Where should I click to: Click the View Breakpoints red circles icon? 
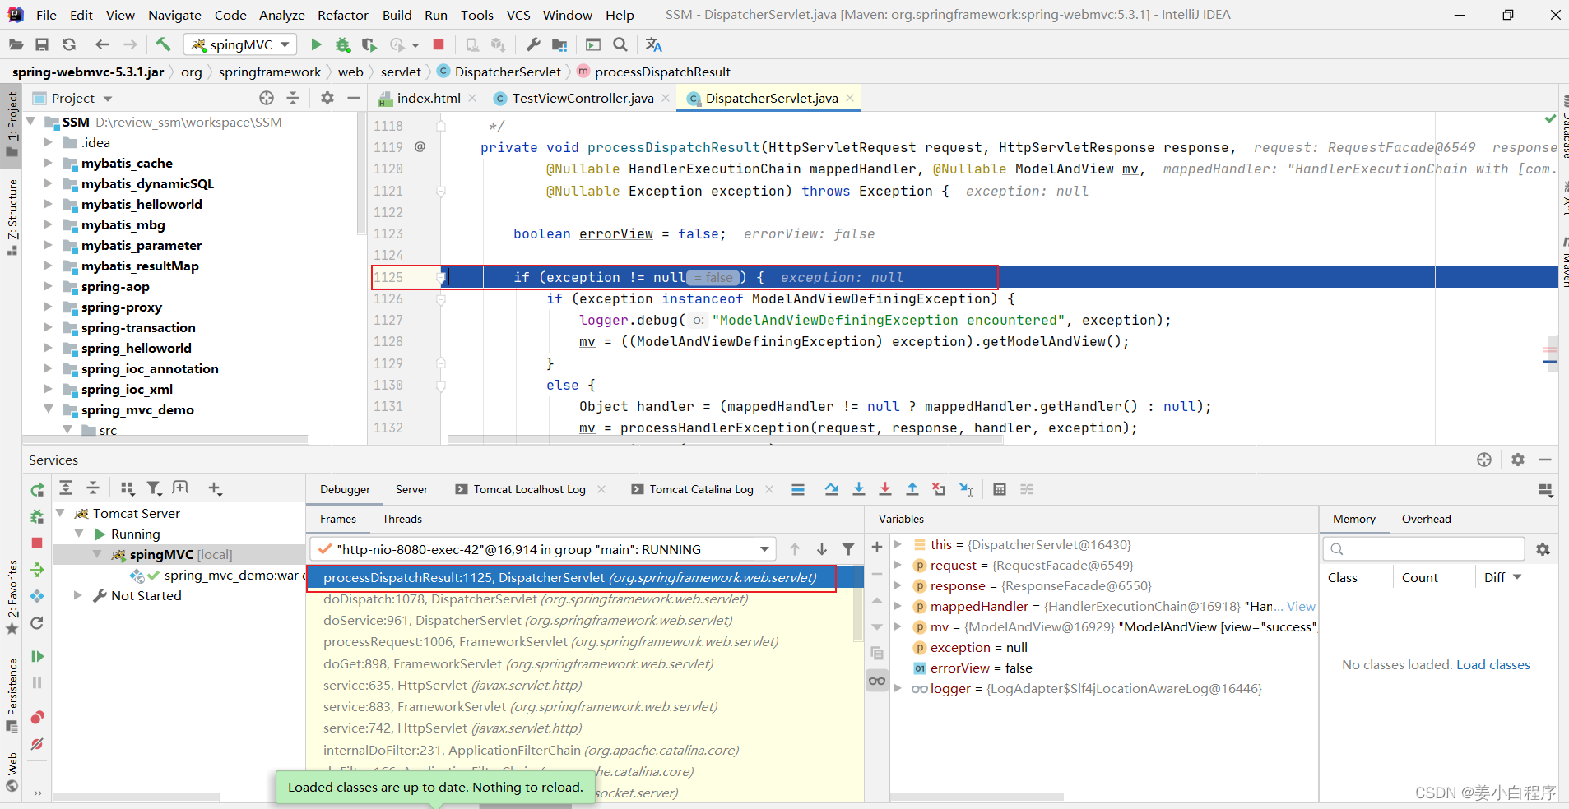(37, 718)
